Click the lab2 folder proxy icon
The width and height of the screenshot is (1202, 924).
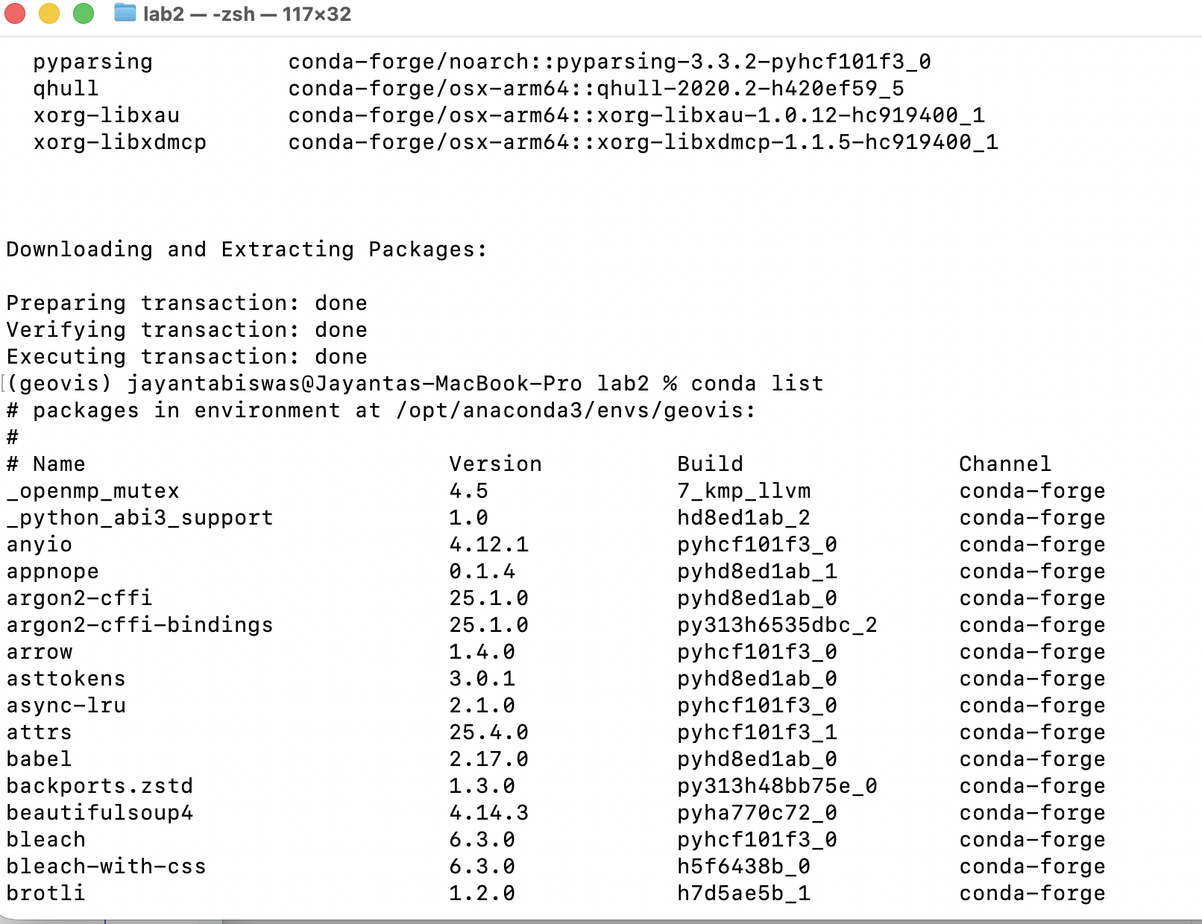[x=125, y=13]
